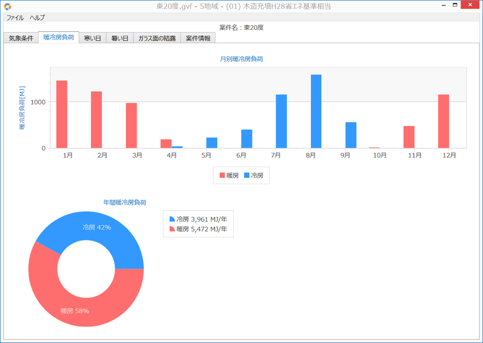
Task: Click the 5月 cooling bar
Action: [212, 143]
